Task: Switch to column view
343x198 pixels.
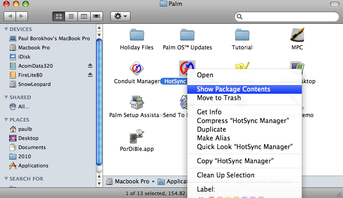Action: tap(84, 16)
